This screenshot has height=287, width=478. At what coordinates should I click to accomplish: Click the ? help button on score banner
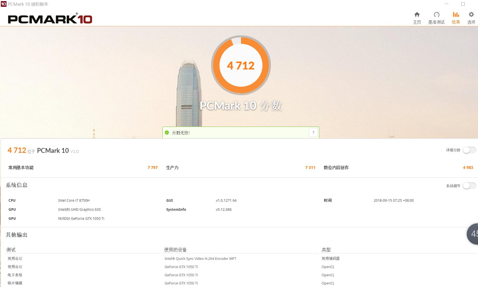[x=313, y=132]
